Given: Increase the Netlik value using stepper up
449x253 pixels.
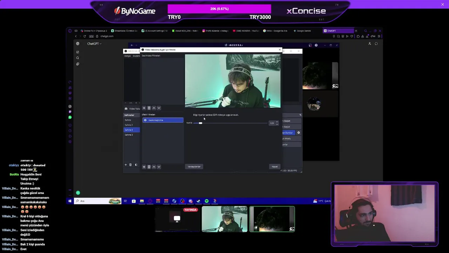Looking at the screenshot, I should pos(277,122).
